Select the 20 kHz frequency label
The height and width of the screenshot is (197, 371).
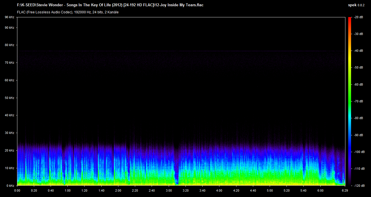9,150
